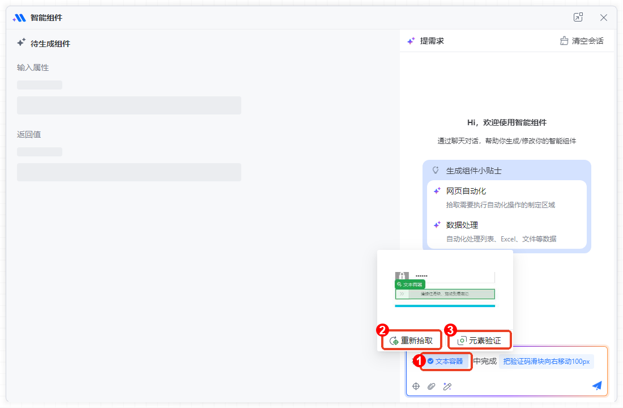Close the 智能组件 dialog window
623x408 pixels.
click(604, 18)
